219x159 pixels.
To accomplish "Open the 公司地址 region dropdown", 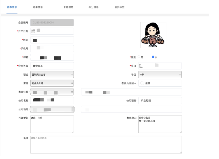I will coord(52,109).
